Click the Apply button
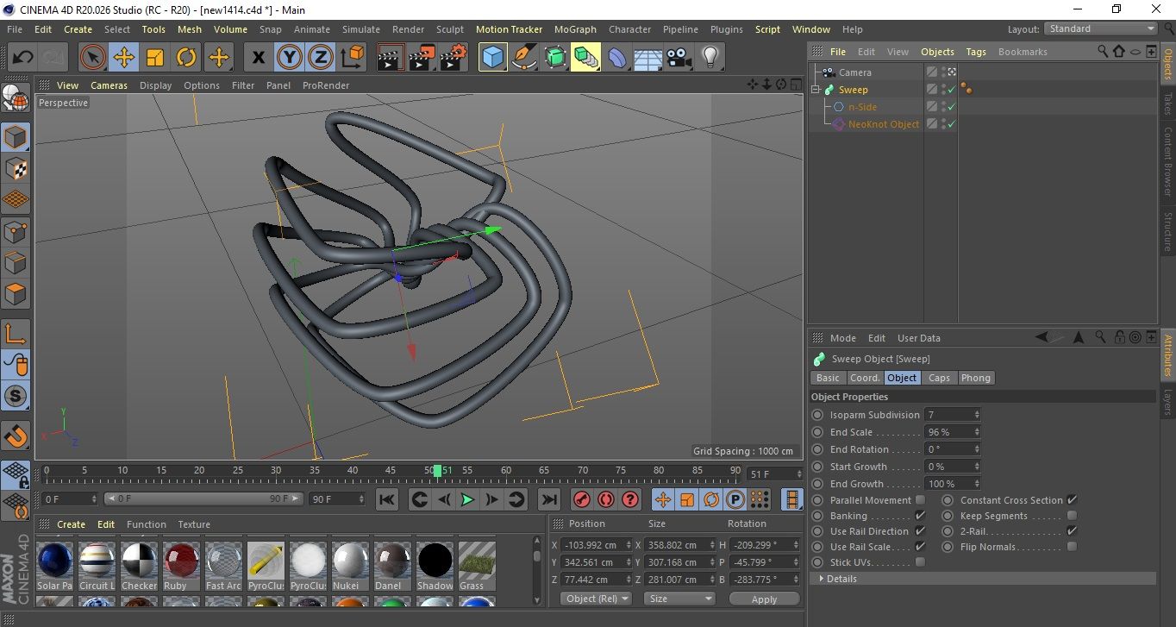1176x627 pixels. (x=764, y=599)
